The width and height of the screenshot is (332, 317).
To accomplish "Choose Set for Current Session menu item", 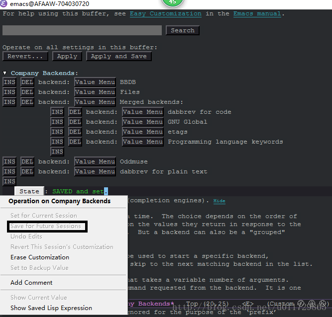I will pyautogui.click(x=44, y=216).
